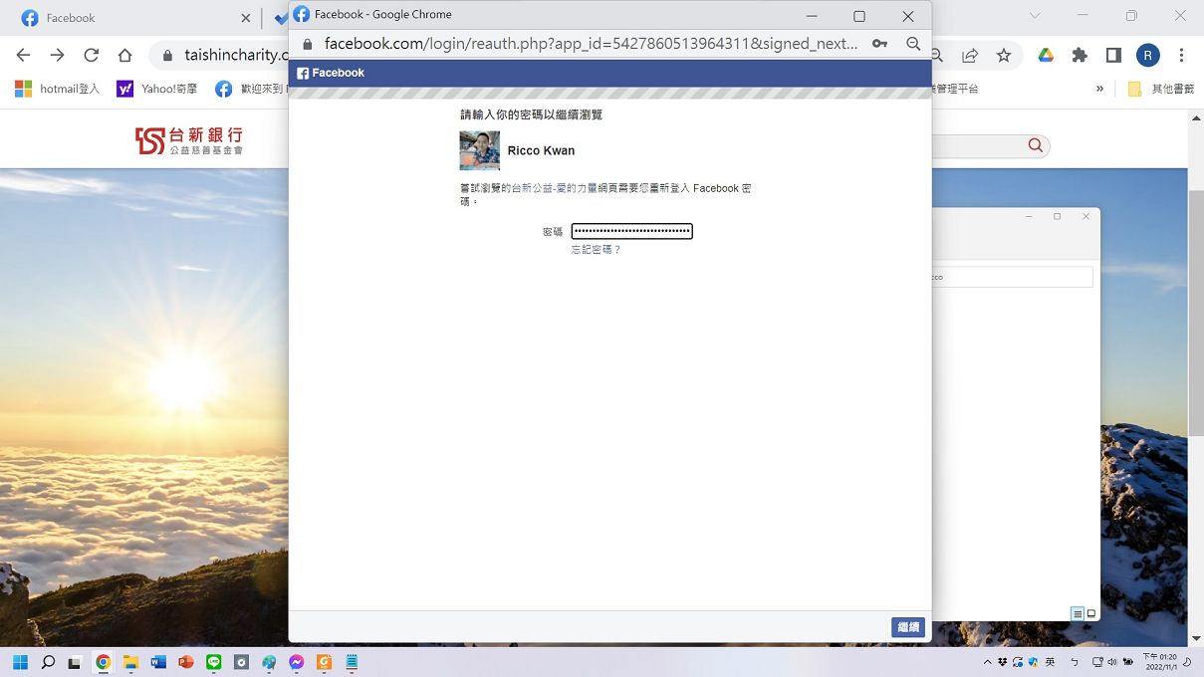Go back in main Chrome window
The image size is (1204, 677).
click(24, 56)
